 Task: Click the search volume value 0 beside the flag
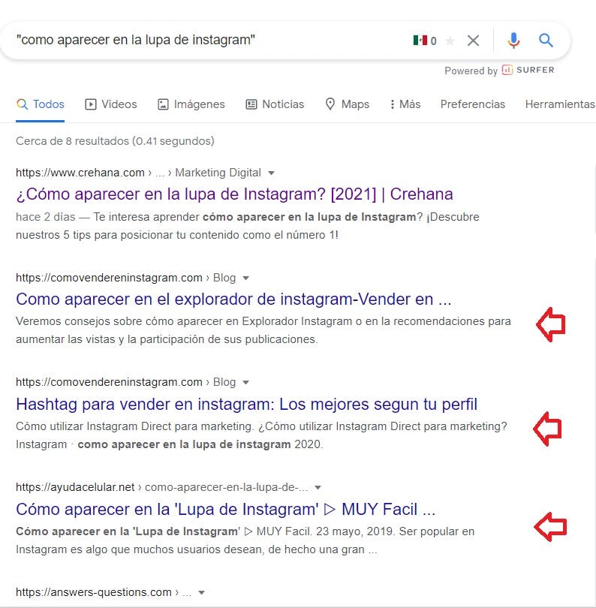pyautogui.click(x=434, y=41)
